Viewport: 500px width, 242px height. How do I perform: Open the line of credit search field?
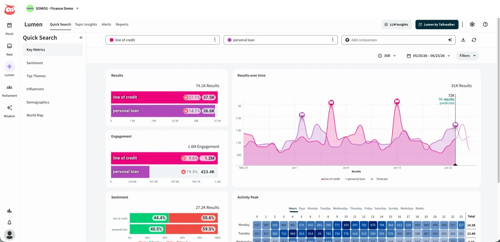(x=162, y=40)
